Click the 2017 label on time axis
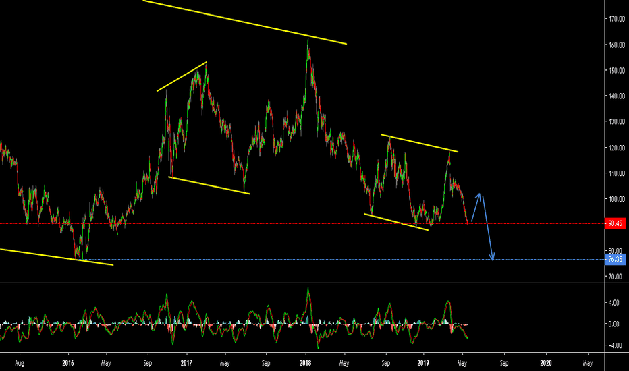This screenshot has width=629, height=371. [x=186, y=363]
